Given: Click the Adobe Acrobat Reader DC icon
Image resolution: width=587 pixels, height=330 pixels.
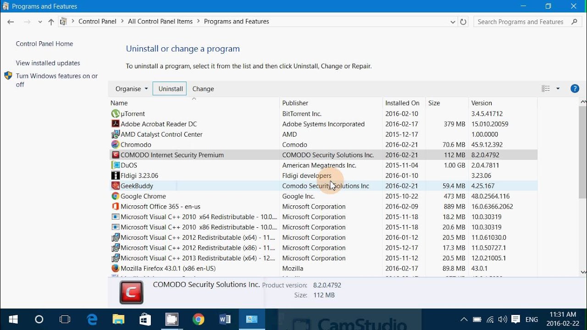Looking at the screenshot, I should tap(116, 124).
